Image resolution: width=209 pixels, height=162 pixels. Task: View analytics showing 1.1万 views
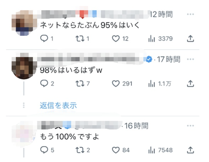(159, 84)
